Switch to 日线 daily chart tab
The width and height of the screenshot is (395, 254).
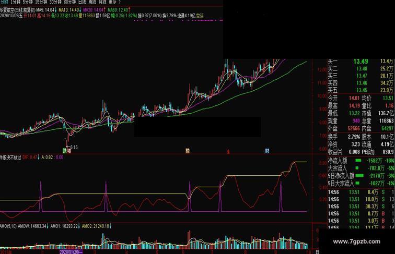click(x=82, y=2)
